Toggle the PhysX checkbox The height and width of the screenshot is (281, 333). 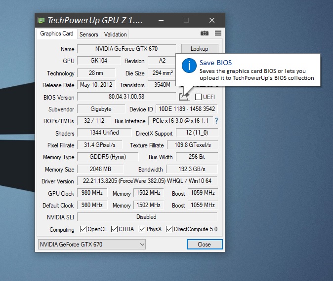tap(142, 229)
